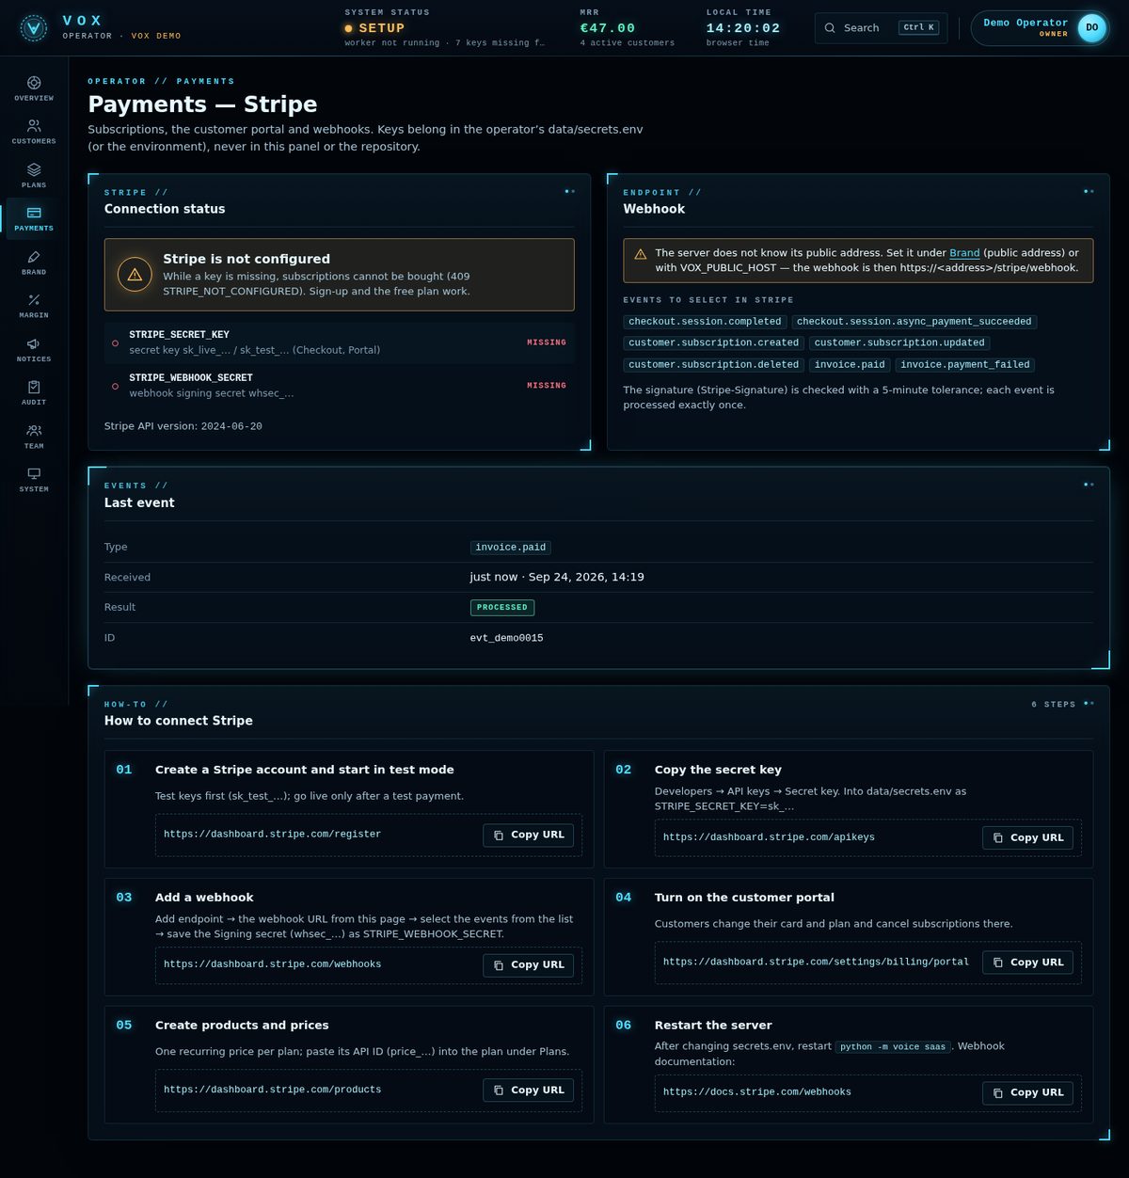Click the invoice.paid chip in Webhook card
Image resolution: width=1129 pixels, height=1178 pixels.
[850, 365]
